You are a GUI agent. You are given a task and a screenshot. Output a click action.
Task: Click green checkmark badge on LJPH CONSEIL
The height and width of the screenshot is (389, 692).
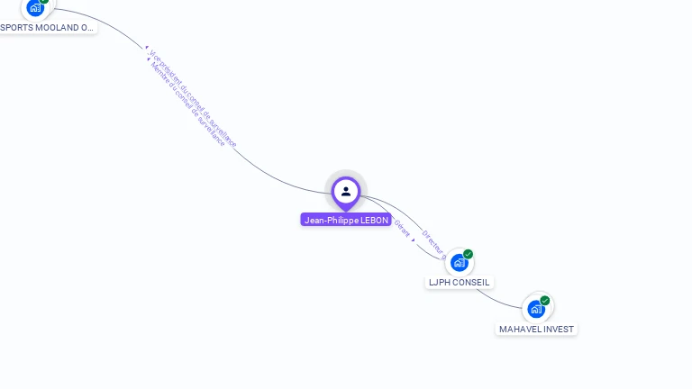469,254
